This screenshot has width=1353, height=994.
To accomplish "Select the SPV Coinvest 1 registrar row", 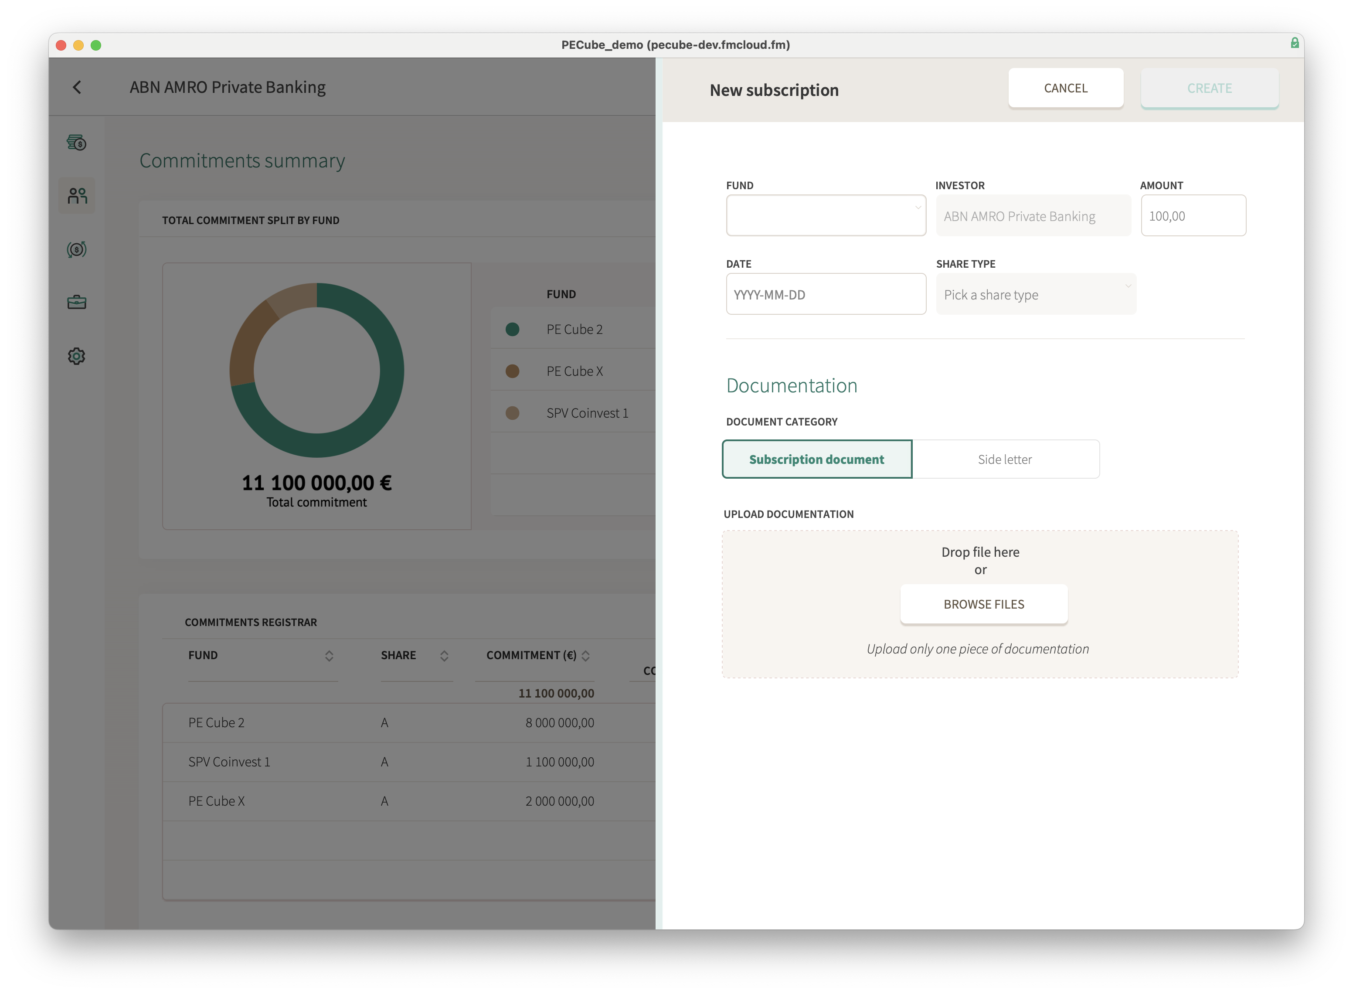I will (409, 763).
